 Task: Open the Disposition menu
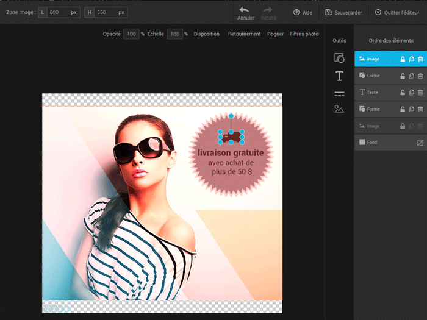[206, 34]
